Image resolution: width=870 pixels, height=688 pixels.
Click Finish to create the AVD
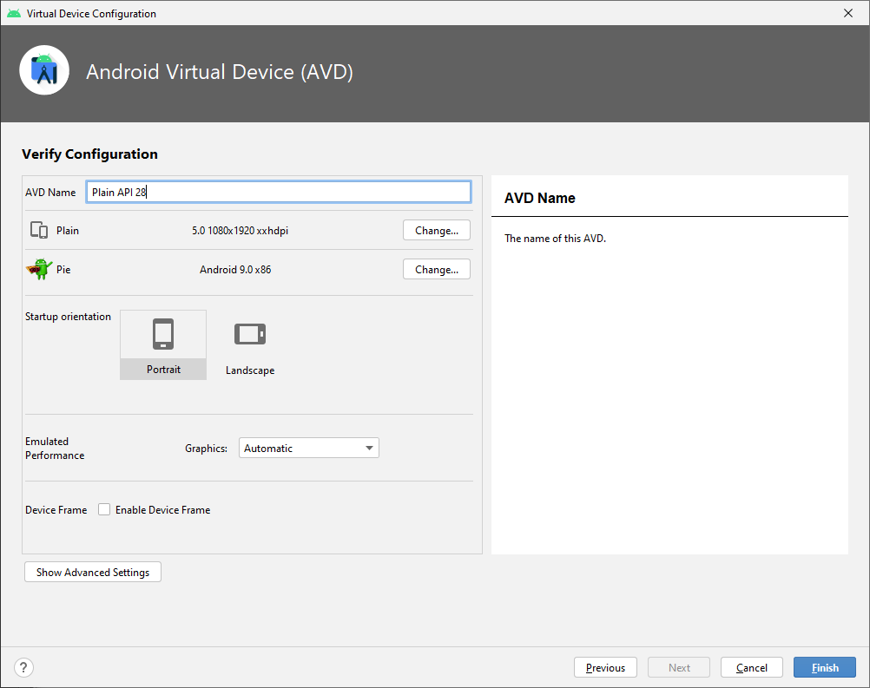825,667
